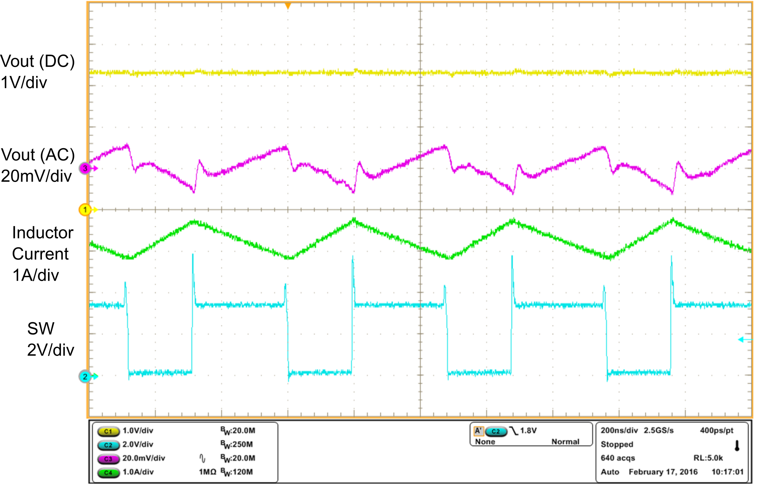The width and height of the screenshot is (757, 484).
Task: Click the falling-edge trigger slope icon
Action: (514, 431)
